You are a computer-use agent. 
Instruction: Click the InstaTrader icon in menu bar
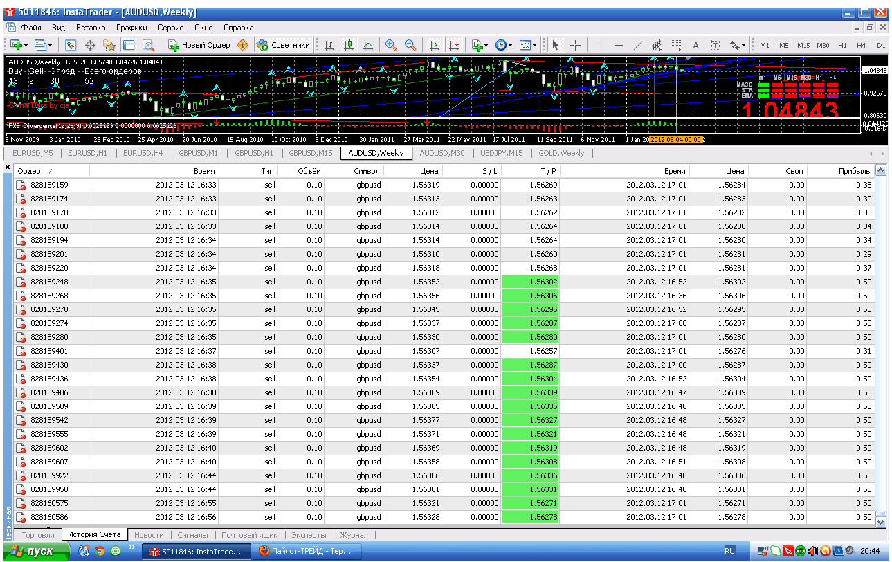point(10,28)
